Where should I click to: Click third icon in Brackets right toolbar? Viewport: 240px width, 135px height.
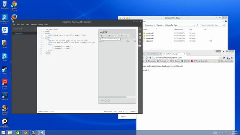pos(140,37)
